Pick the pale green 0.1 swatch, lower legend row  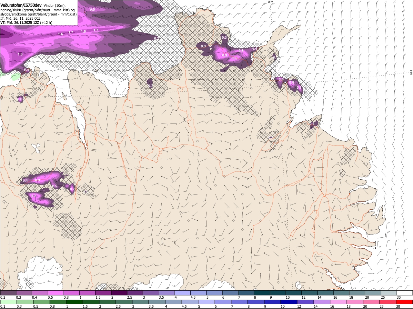pyautogui.click(x=8, y=302)
